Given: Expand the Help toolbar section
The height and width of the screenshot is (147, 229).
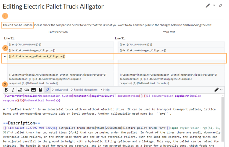Looking at the screenshot, I should [105, 90].
